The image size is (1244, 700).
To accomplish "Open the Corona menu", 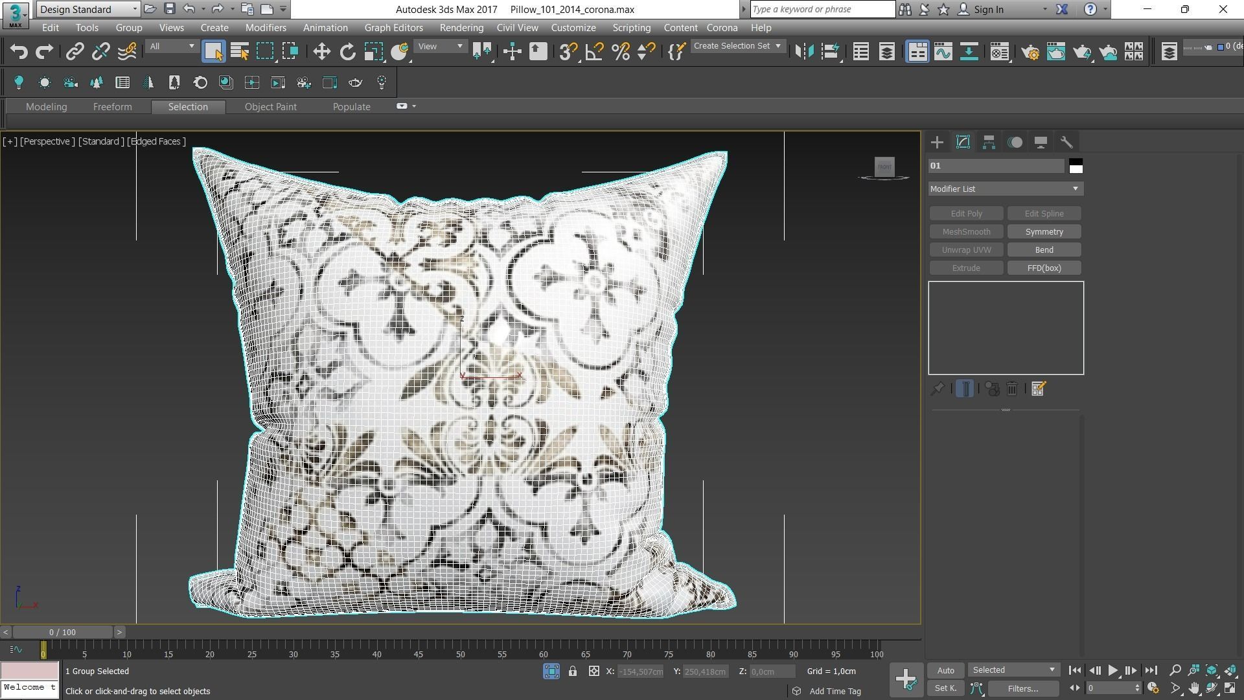I will 722,28.
